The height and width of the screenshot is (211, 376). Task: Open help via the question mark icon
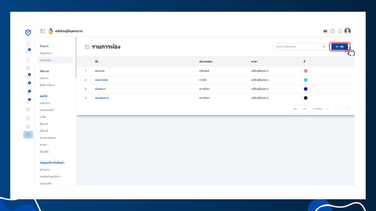(333, 31)
